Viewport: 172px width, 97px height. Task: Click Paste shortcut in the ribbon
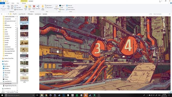(x=19, y=9)
